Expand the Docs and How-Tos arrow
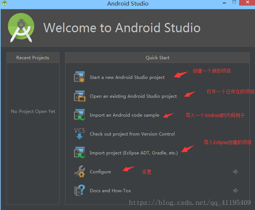The height and width of the screenshot is (210, 255). [235, 190]
